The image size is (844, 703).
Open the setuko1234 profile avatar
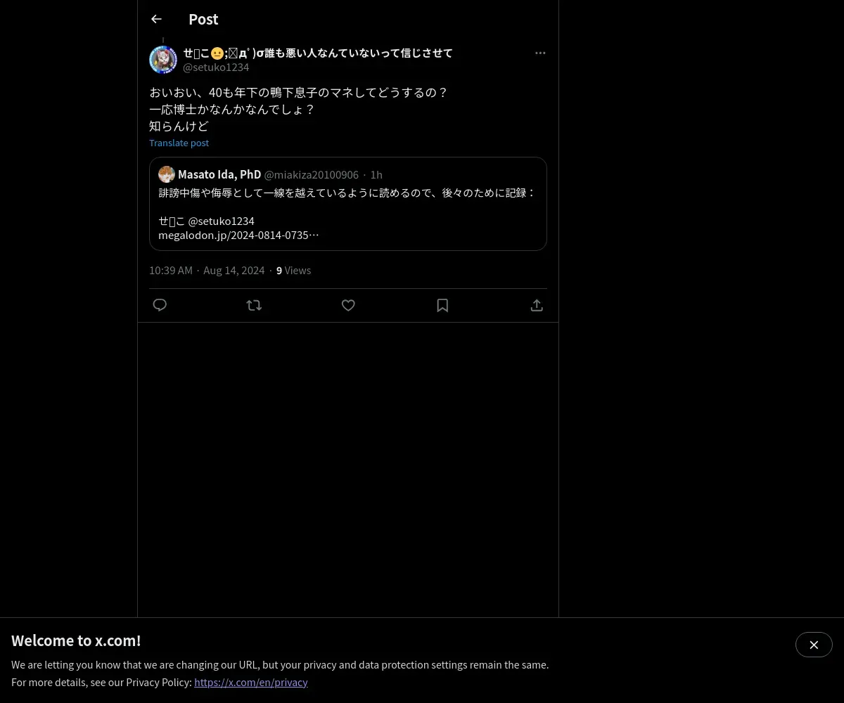pyautogui.click(x=163, y=60)
